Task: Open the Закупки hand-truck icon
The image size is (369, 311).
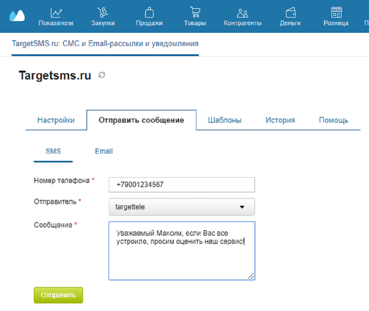Action: [103, 12]
